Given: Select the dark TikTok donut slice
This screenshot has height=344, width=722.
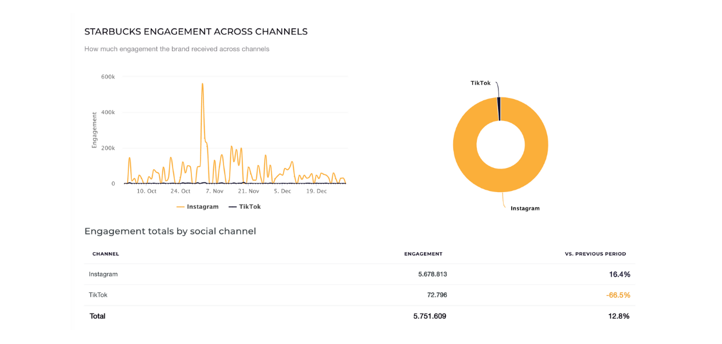Looking at the screenshot, I should pos(499,109).
